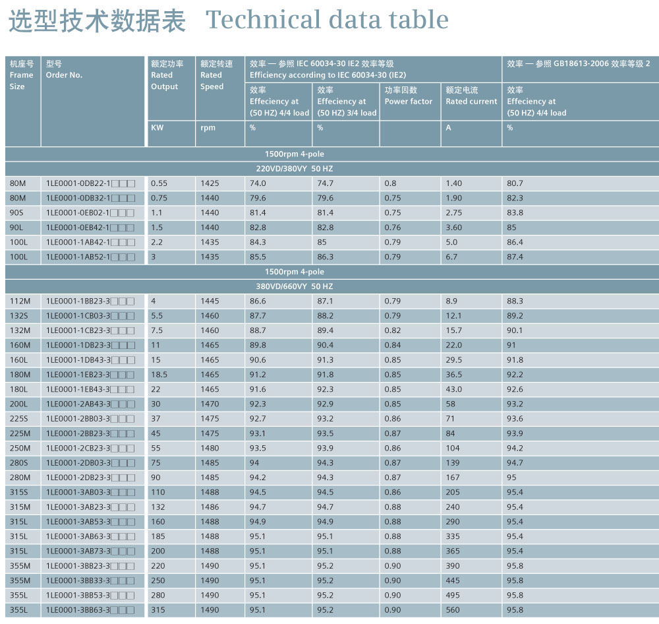Select order number 1LE0001-3AB73-3
Image resolution: width=659 pixels, height=624 pixels.
[x=90, y=551]
